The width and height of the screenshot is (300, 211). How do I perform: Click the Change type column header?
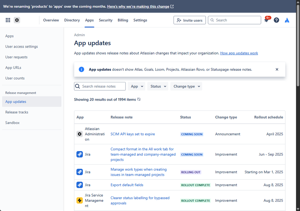point(226,117)
